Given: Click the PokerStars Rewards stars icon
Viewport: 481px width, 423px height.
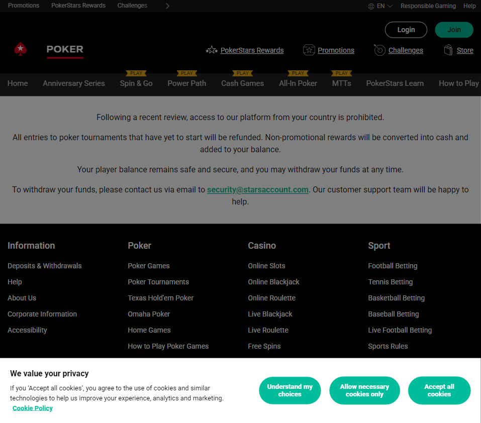Looking at the screenshot, I should pos(212,50).
